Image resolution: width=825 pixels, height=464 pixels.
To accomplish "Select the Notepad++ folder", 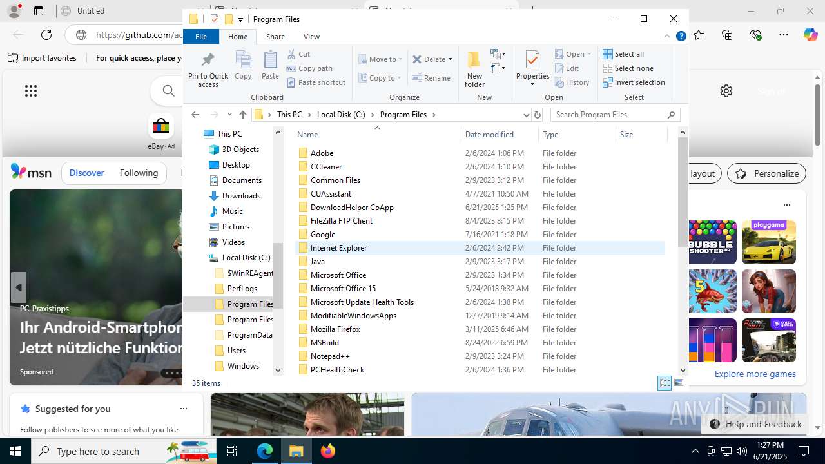I will click(330, 356).
